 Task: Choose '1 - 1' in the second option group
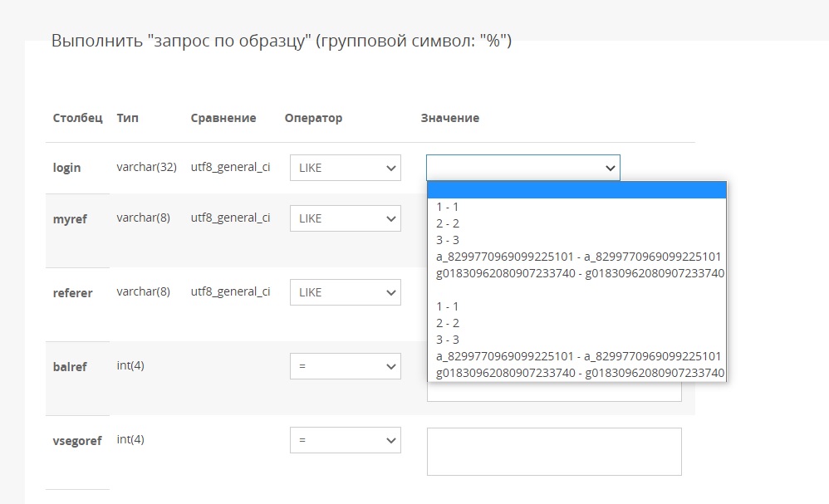tap(448, 306)
